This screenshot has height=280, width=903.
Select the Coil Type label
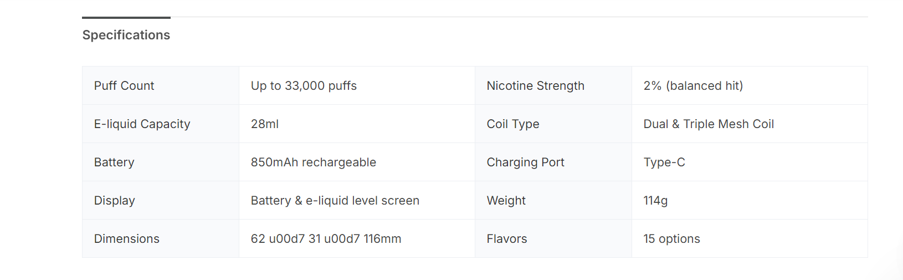pyautogui.click(x=513, y=124)
